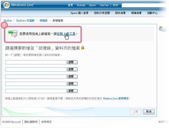The image size is (169, 128).
Task: Open Hotmail from the header
Action: pos(81,5)
